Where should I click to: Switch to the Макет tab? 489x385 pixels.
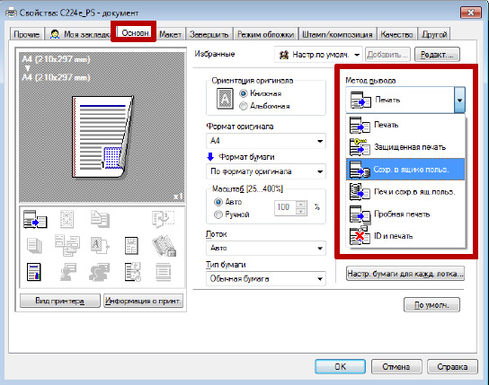pos(170,34)
